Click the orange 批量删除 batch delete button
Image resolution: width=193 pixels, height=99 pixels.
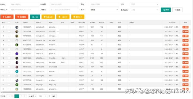pos(7,17)
